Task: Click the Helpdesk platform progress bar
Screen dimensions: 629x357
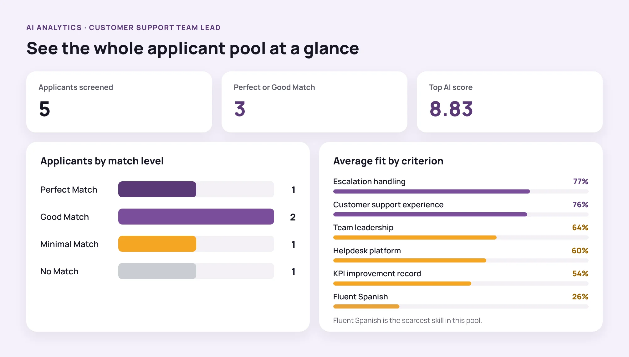Action: [461, 261]
